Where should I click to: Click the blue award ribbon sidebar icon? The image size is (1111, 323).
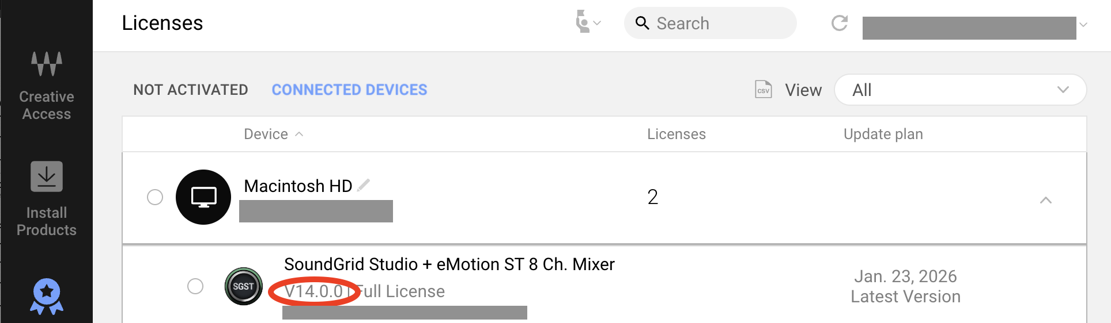click(x=47, y=296)
